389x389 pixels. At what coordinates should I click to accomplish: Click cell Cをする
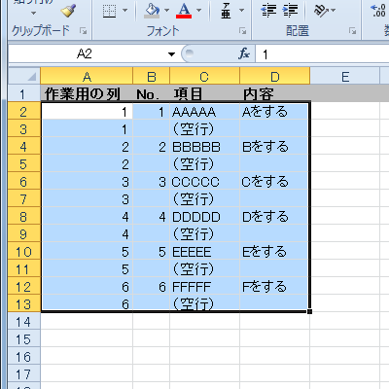[x=275, y=182]
